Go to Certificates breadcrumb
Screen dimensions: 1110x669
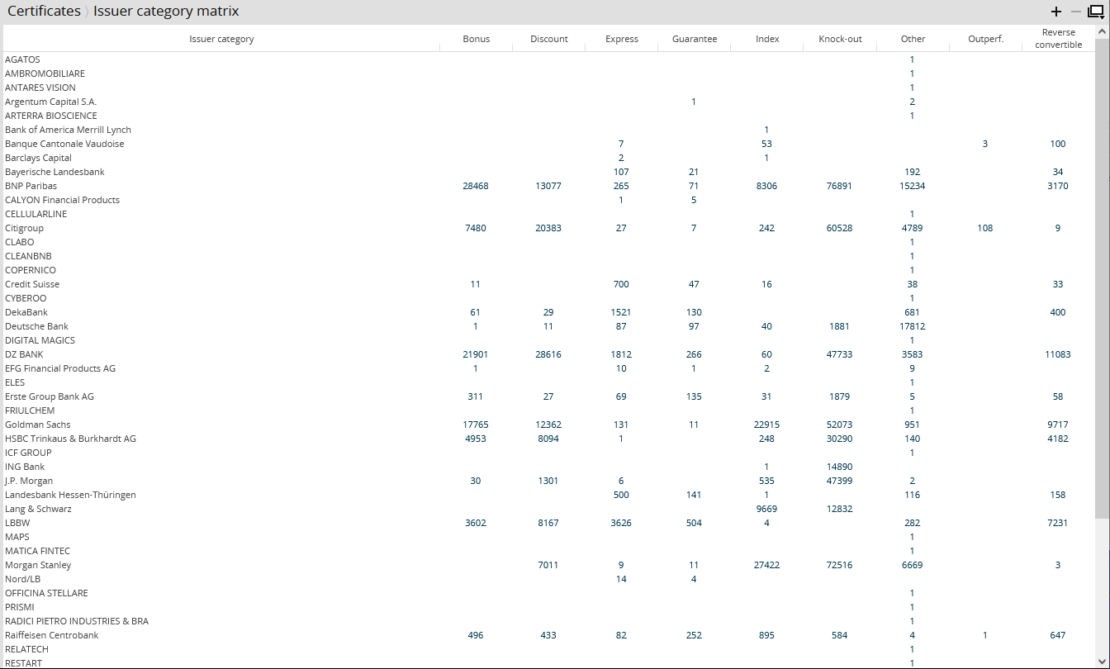click(x=44, y=12)
